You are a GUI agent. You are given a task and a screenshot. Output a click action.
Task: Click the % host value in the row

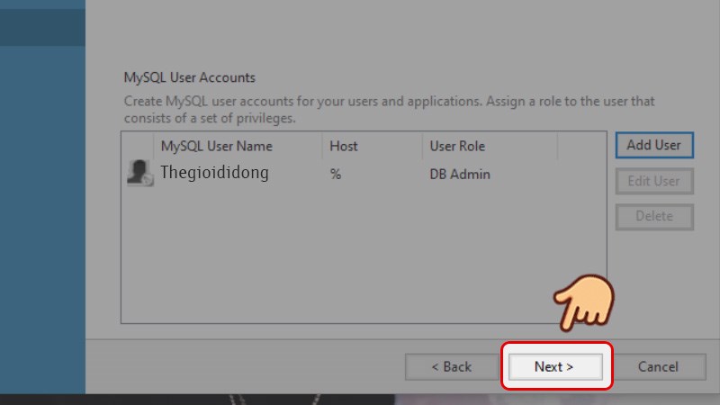point(336,175)
